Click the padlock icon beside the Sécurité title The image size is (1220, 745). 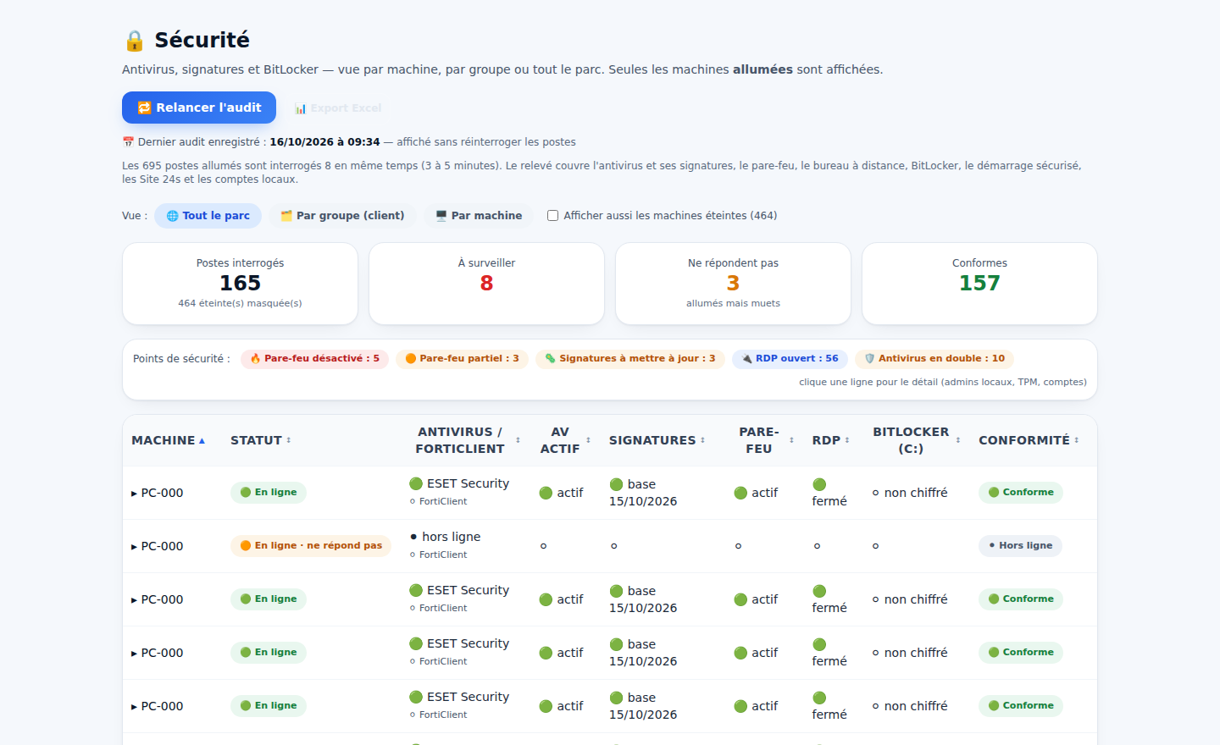coord(135,41)
